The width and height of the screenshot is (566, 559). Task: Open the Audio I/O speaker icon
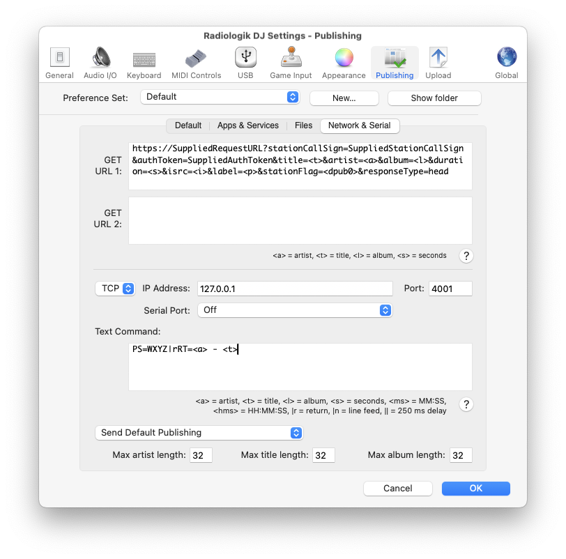pos(100,63)
